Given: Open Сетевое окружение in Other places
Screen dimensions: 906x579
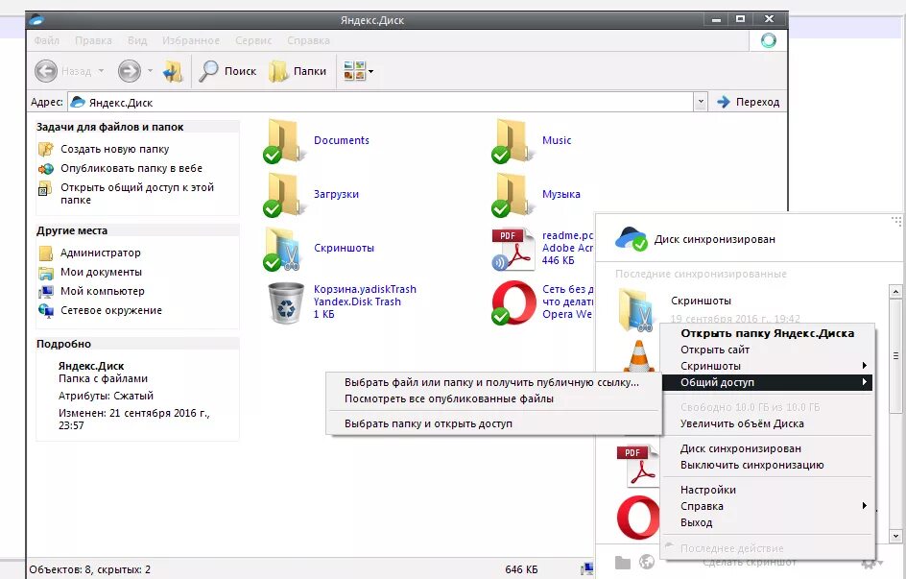Looking at the screenshot, I should [x=111, y=310].
